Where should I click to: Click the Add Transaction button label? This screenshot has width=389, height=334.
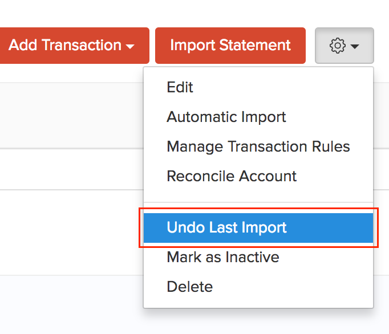(65, 46)
